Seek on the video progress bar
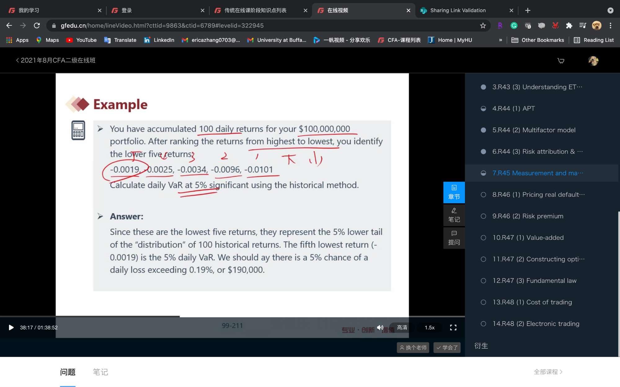The height and width of the screenshot is (387, 620). click(232, 316)
